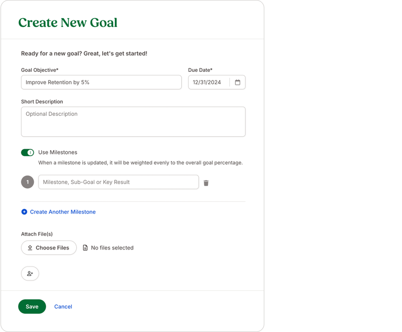Viewport: 402px width, 332px height.
Task: Click the gray milestone number 1 badge
Action: tap(27, 182)
